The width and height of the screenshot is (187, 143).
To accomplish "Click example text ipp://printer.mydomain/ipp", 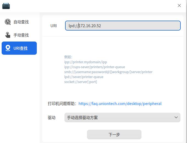I will [85, 62].
